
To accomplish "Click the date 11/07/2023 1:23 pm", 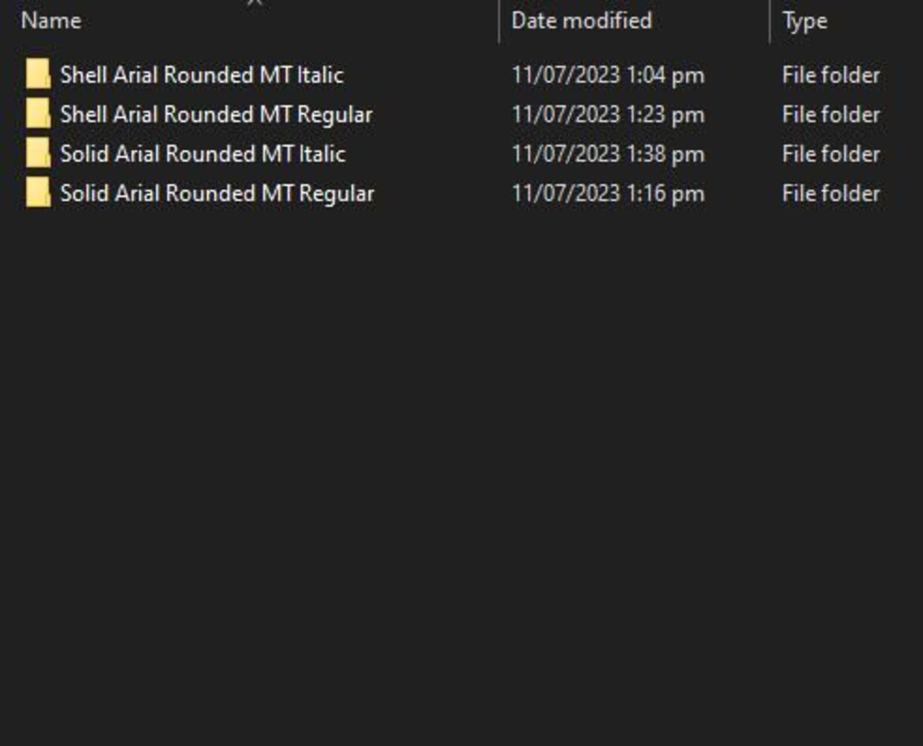I will (608, 115).
